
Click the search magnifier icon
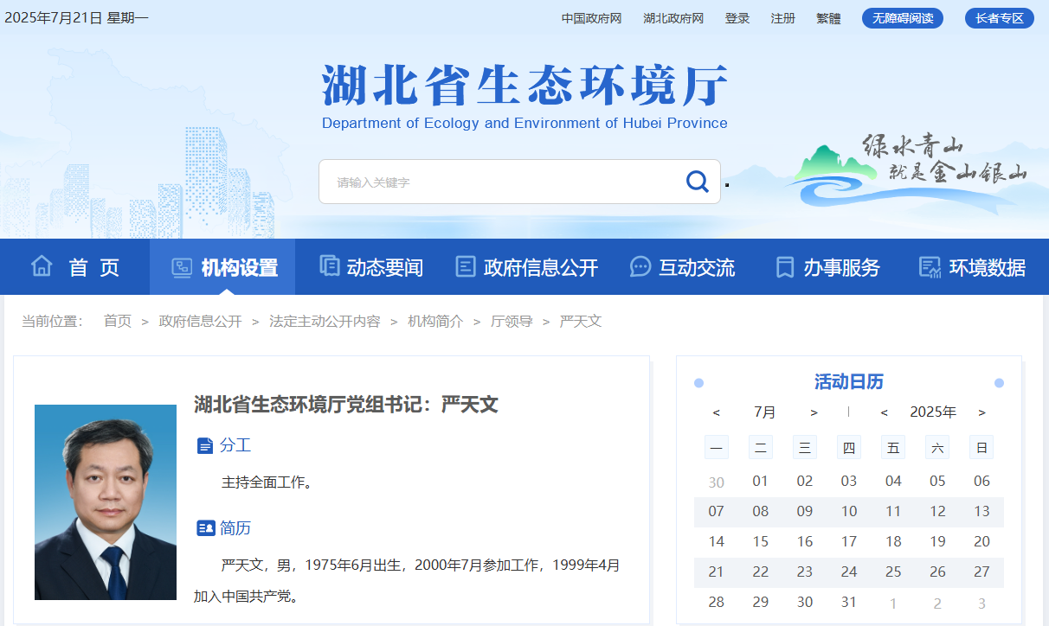pos(698,181)
